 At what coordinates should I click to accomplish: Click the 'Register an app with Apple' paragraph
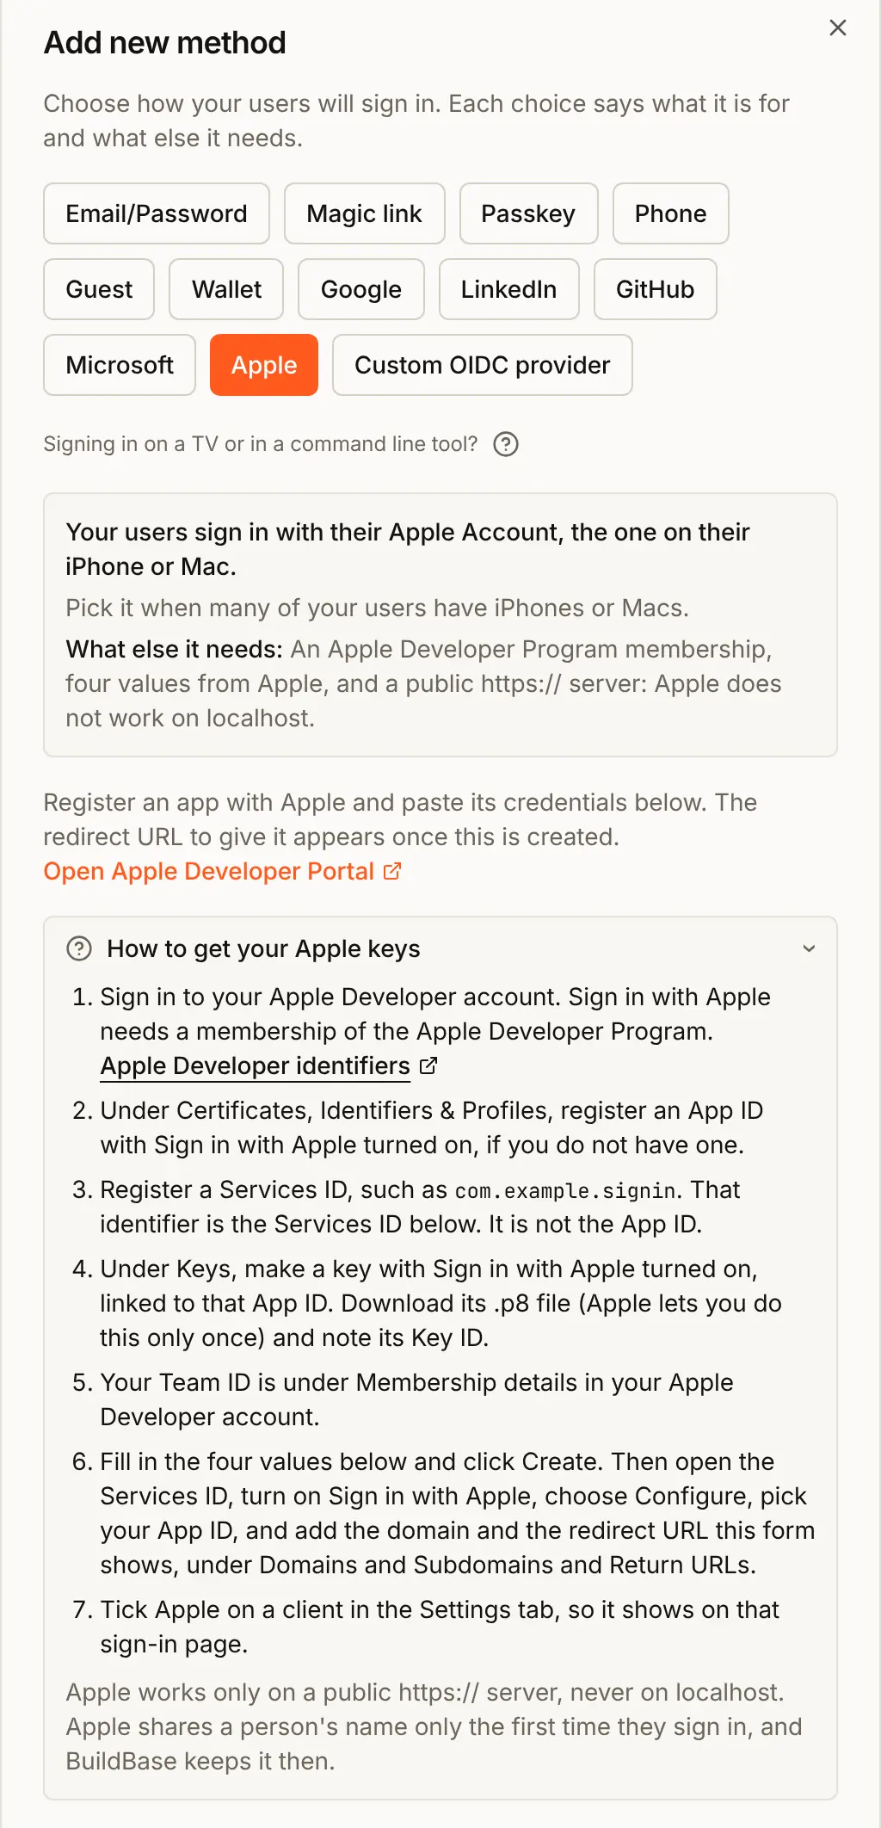coord(401,819)
